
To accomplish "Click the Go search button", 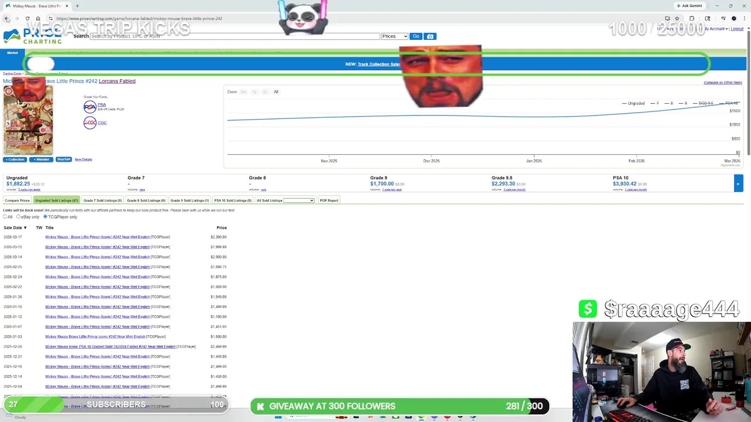I will click(x=416, y=36).
